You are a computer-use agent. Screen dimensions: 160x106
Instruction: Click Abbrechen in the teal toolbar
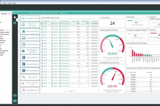coord(43,13)
